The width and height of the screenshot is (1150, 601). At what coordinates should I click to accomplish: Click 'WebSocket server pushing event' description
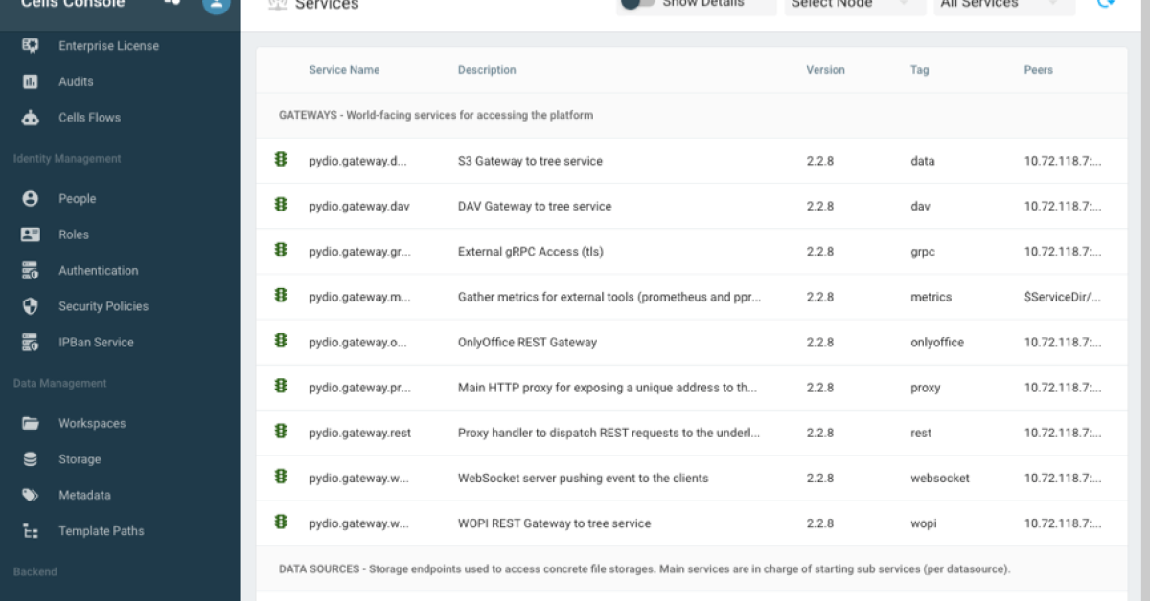(584, 479)
